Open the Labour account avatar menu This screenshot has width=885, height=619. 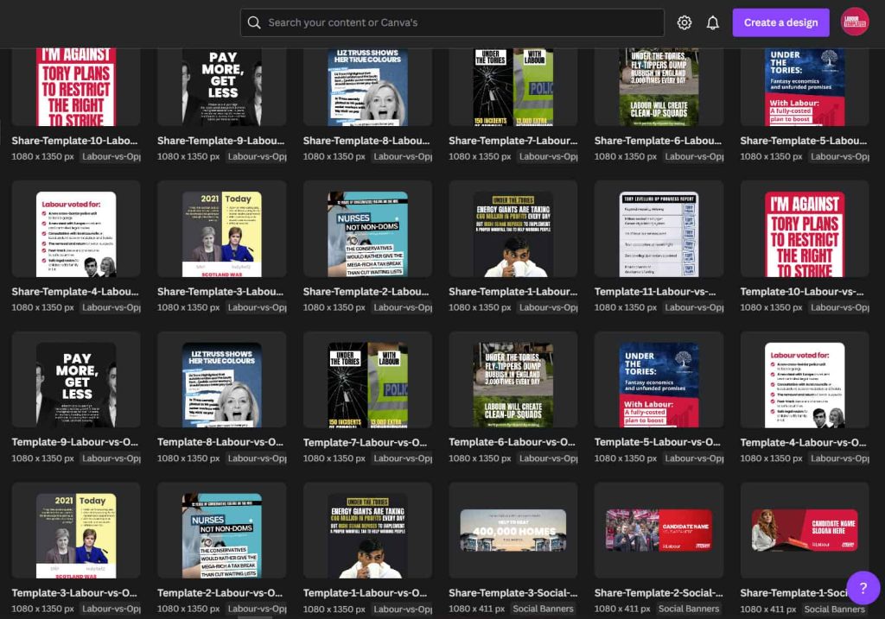pos(855,22)
